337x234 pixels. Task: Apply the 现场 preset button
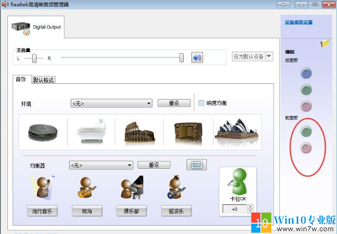[x=87, y=211]
